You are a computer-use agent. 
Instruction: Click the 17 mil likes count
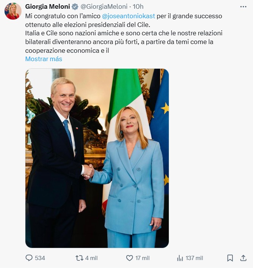click(x=143, y=258)
